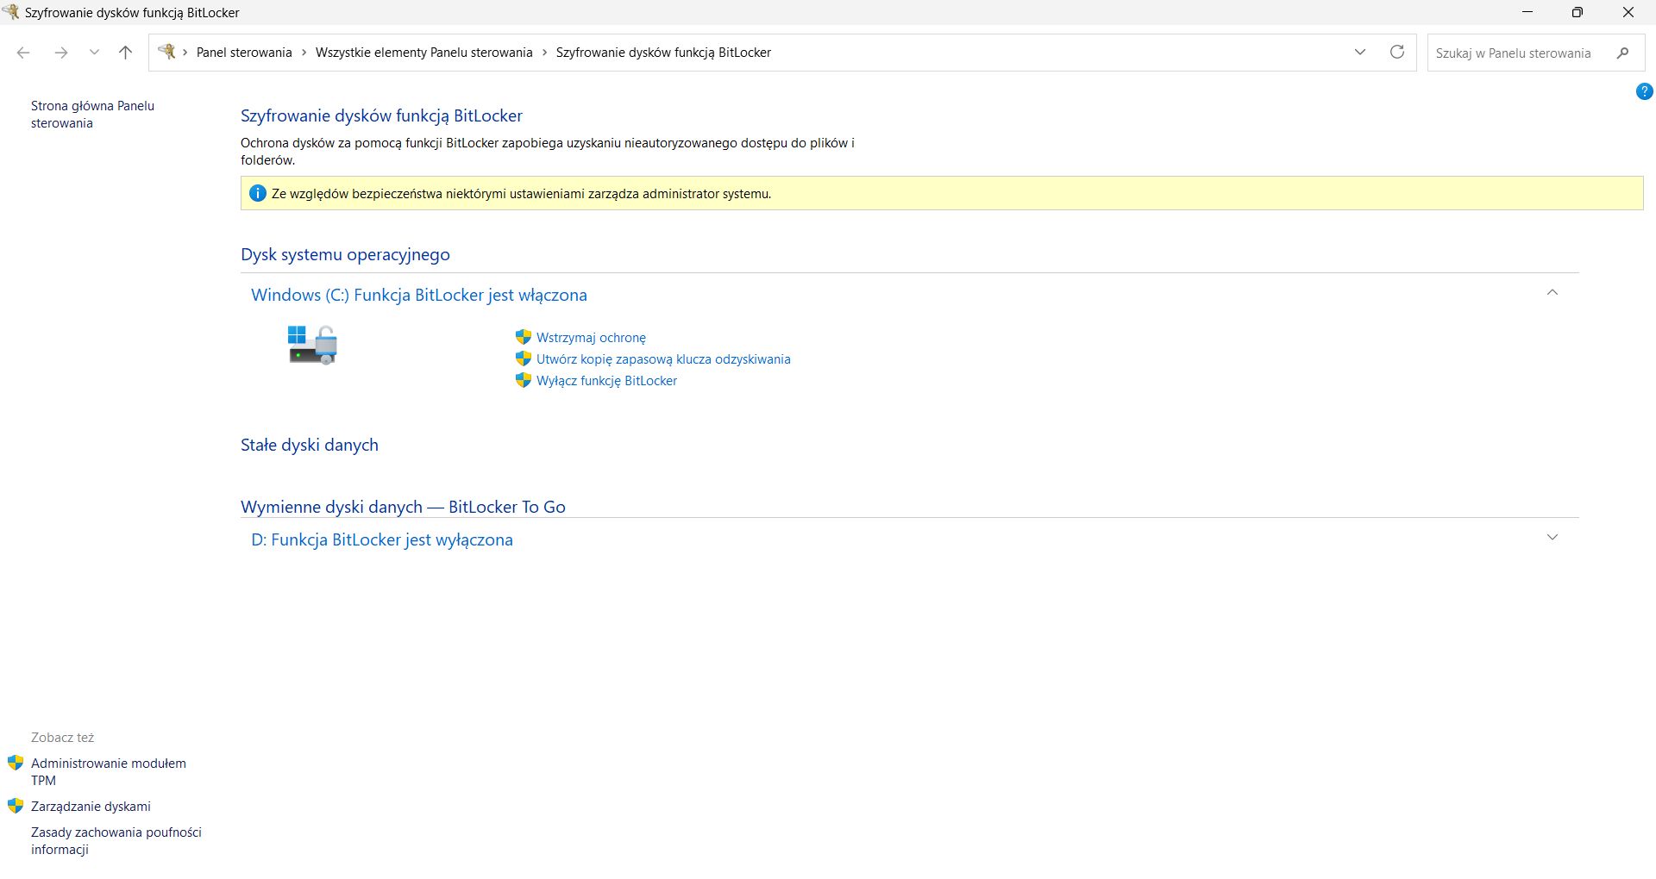This screenshot has height=879, width=1656.
Task: Expand breadcrumb chevron after Wszystkie elementy
Action: [x=544, y=53]
